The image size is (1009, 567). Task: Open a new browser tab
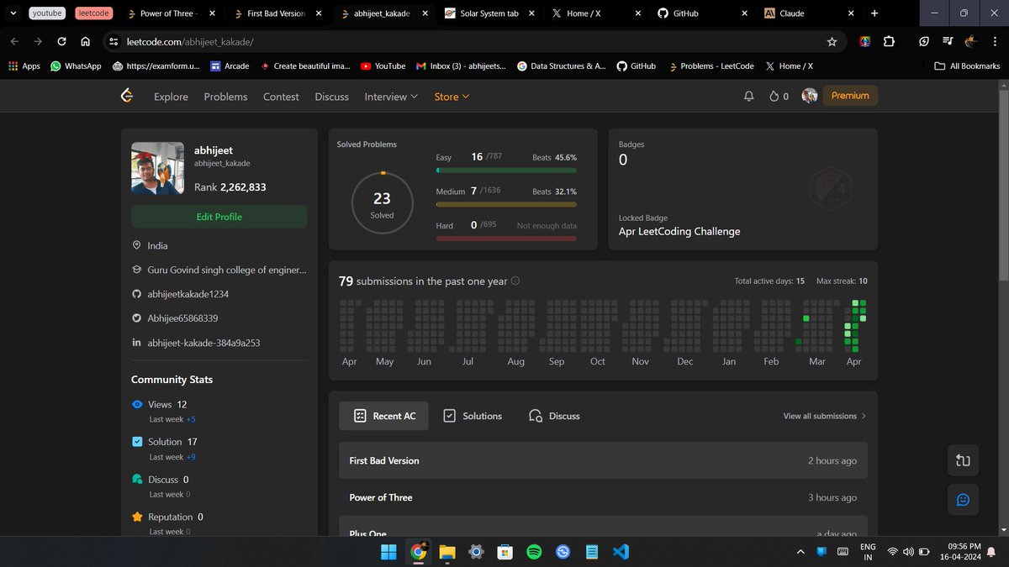pos(874,13)
